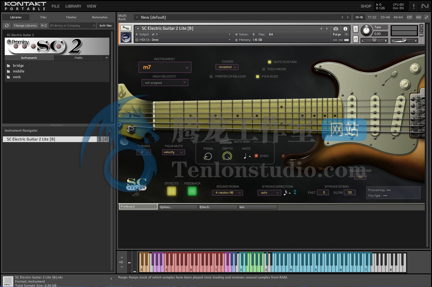
Task: Click the exclamation panic button
Action: (x=414, y=6)
